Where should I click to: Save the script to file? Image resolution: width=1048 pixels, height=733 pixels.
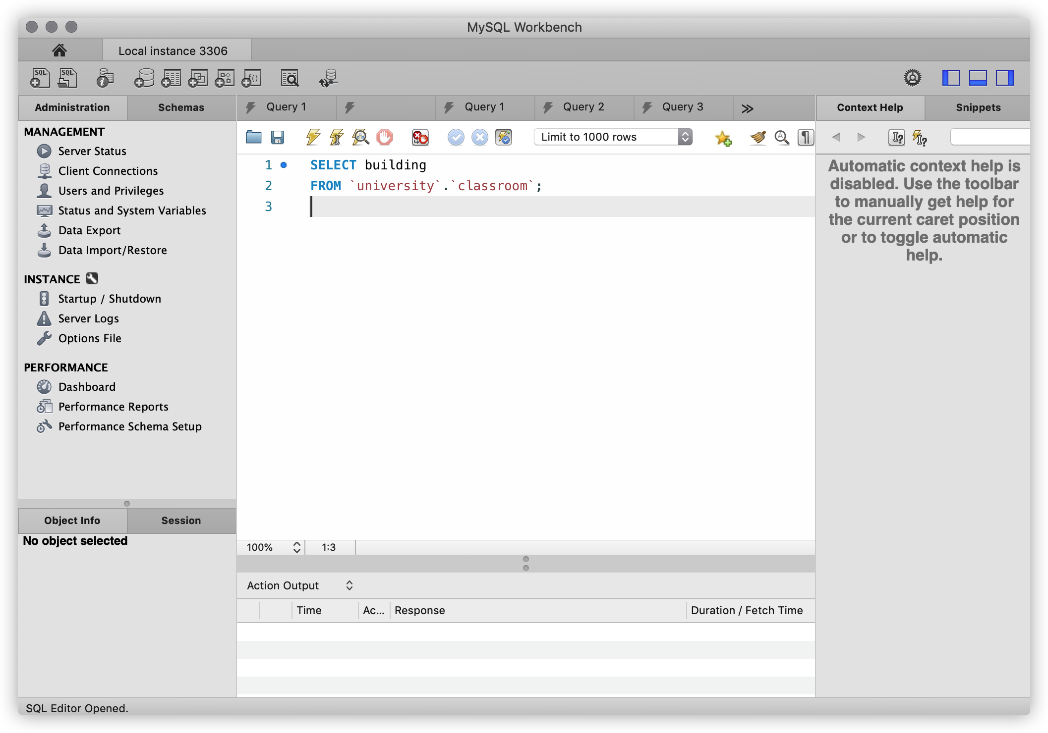pos(278,137)
